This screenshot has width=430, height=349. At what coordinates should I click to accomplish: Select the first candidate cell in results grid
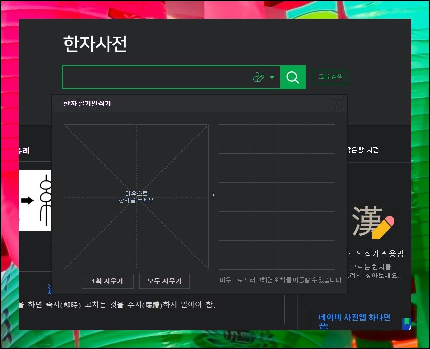point(234,139)
